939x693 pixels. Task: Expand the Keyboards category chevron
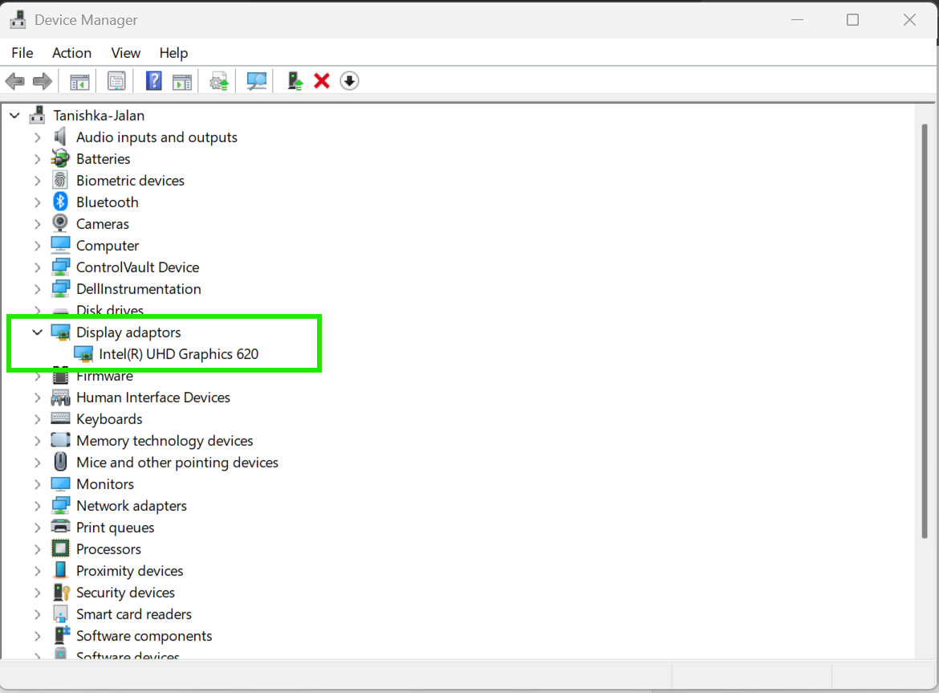[37, 418]
